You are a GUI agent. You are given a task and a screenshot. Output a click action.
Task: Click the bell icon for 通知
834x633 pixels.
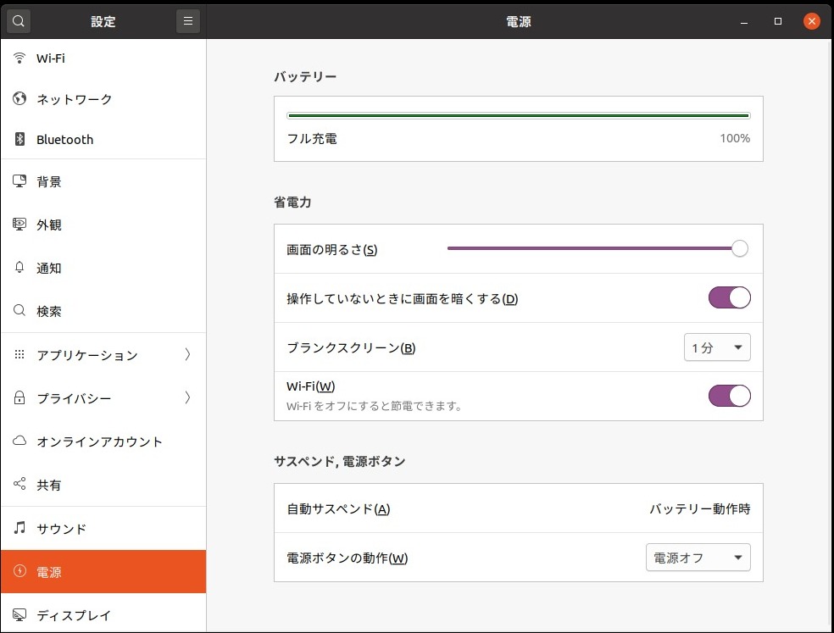(x=20, y=268)
